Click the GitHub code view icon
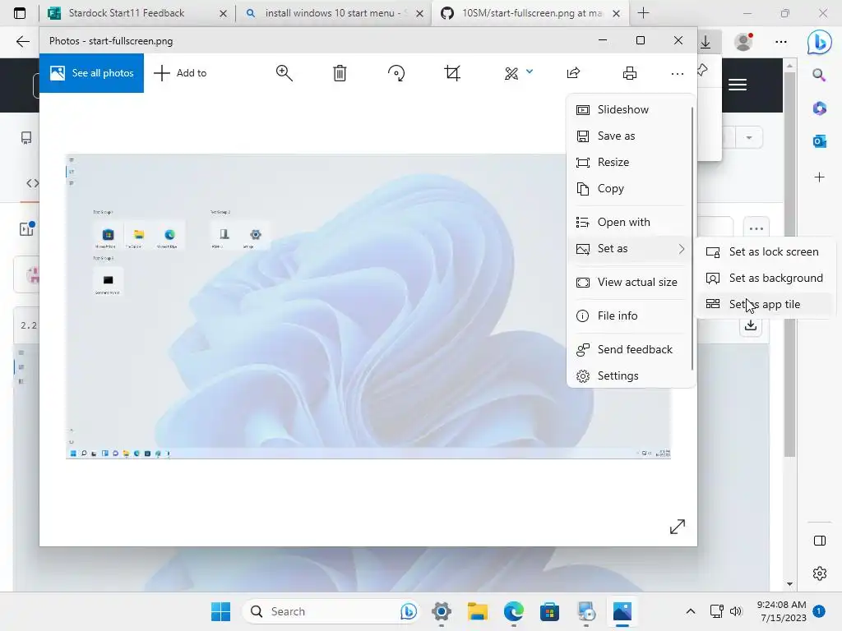842x631 pixels. tap(32, 183)
